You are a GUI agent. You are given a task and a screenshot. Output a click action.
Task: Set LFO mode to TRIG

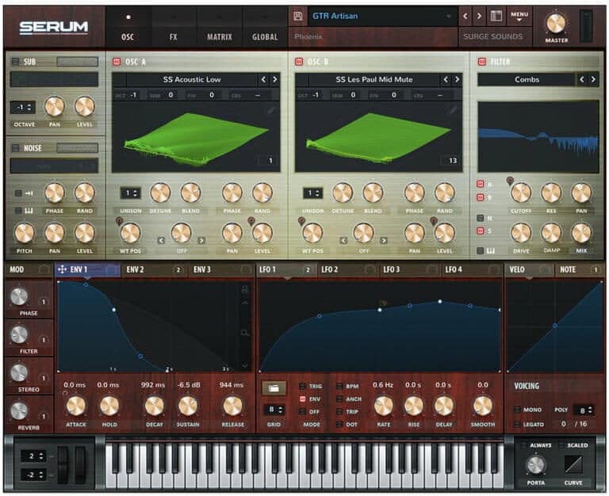303,386
